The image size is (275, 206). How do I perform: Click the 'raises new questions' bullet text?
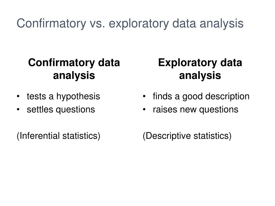196,110
